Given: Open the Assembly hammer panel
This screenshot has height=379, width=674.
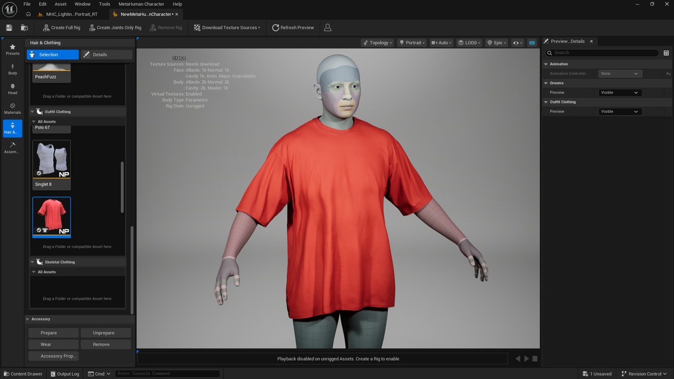Looking at the screenshot, I should 13,147.
